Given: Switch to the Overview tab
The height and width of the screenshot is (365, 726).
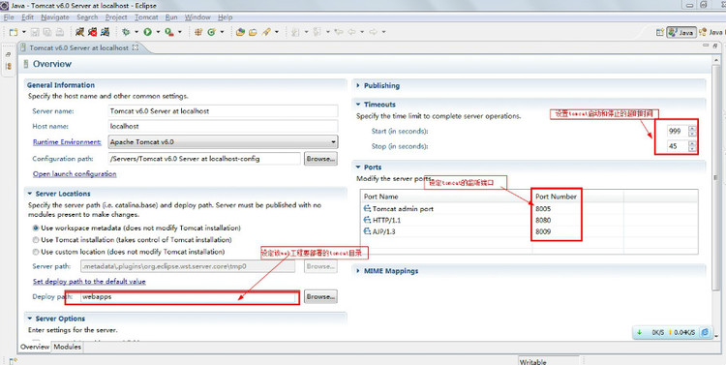Looking at the screenshot, I should (35, 347).
